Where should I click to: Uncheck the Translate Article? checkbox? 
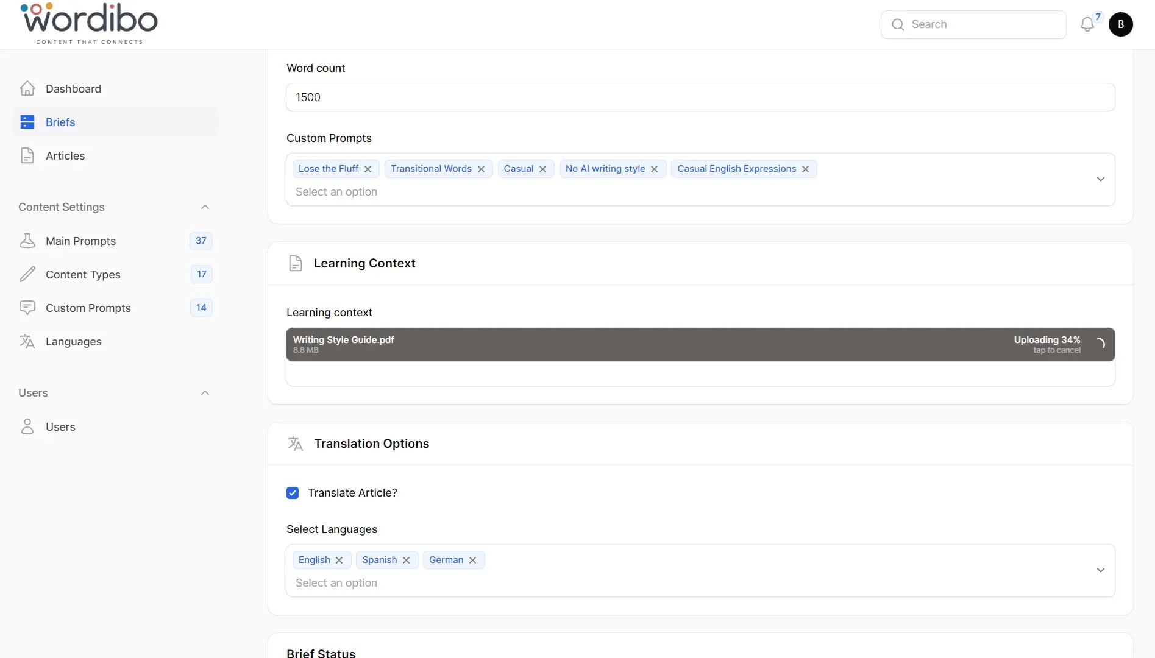pyautogui.click(x=293, y=492)
